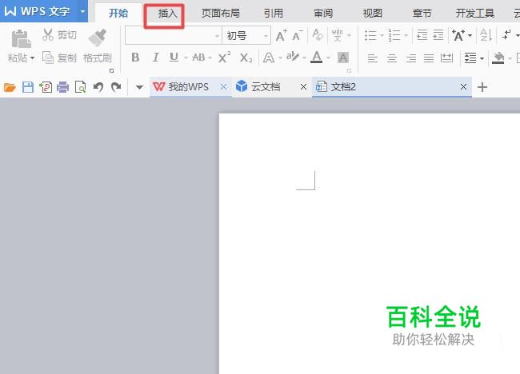
Task: Open the 章节 (Chapter) tab
Action: pos(422,14)
